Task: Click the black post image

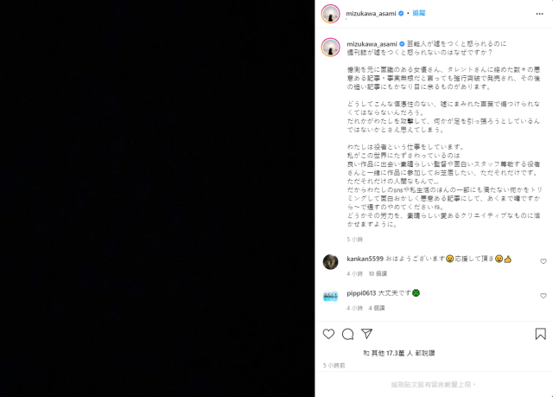Action: click(157, 198)
